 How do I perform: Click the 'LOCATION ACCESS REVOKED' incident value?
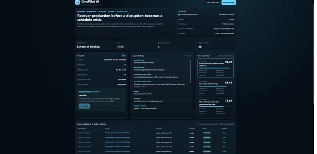point(115,60)
